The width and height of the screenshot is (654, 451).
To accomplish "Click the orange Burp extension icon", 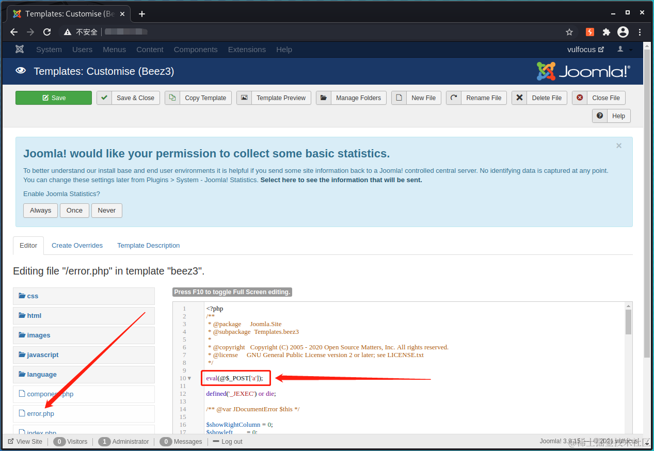I will (x=590, y=32).
